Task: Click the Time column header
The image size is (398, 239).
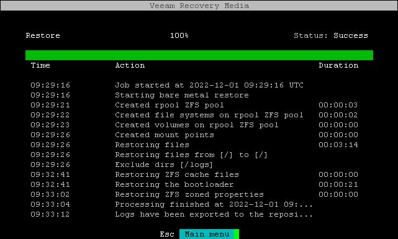Action: pyautogui.click(x=40, y=65)
